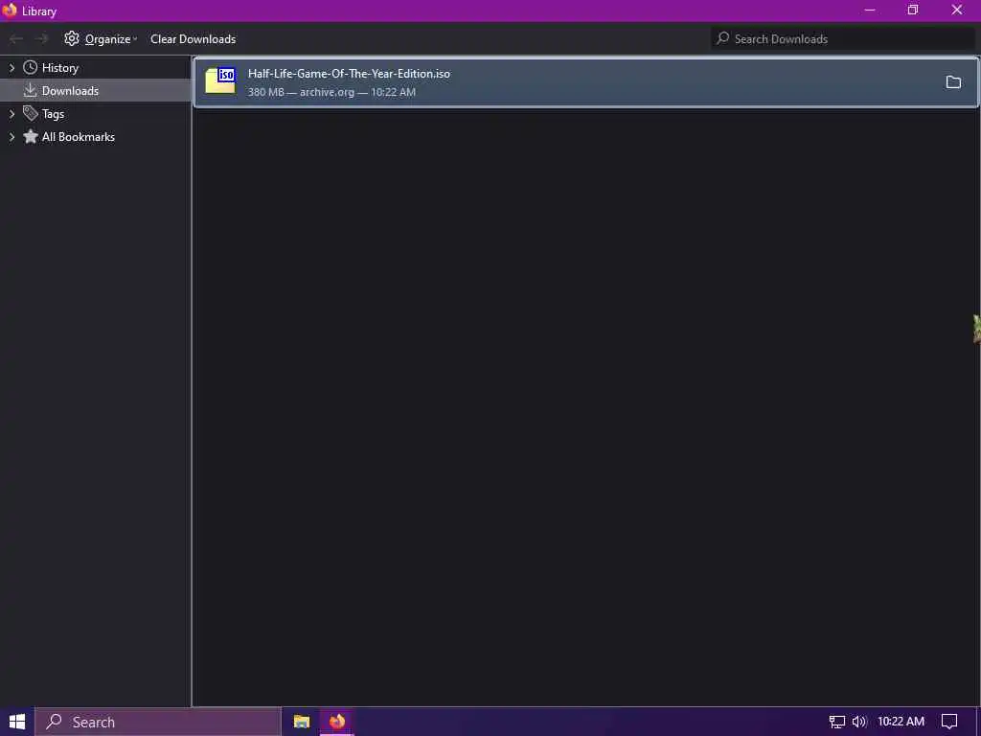Viewport: 981px width, 736px height.
Task: Select Tags in the sidebar
Action: pyautogui.click(x=54, y=114)
